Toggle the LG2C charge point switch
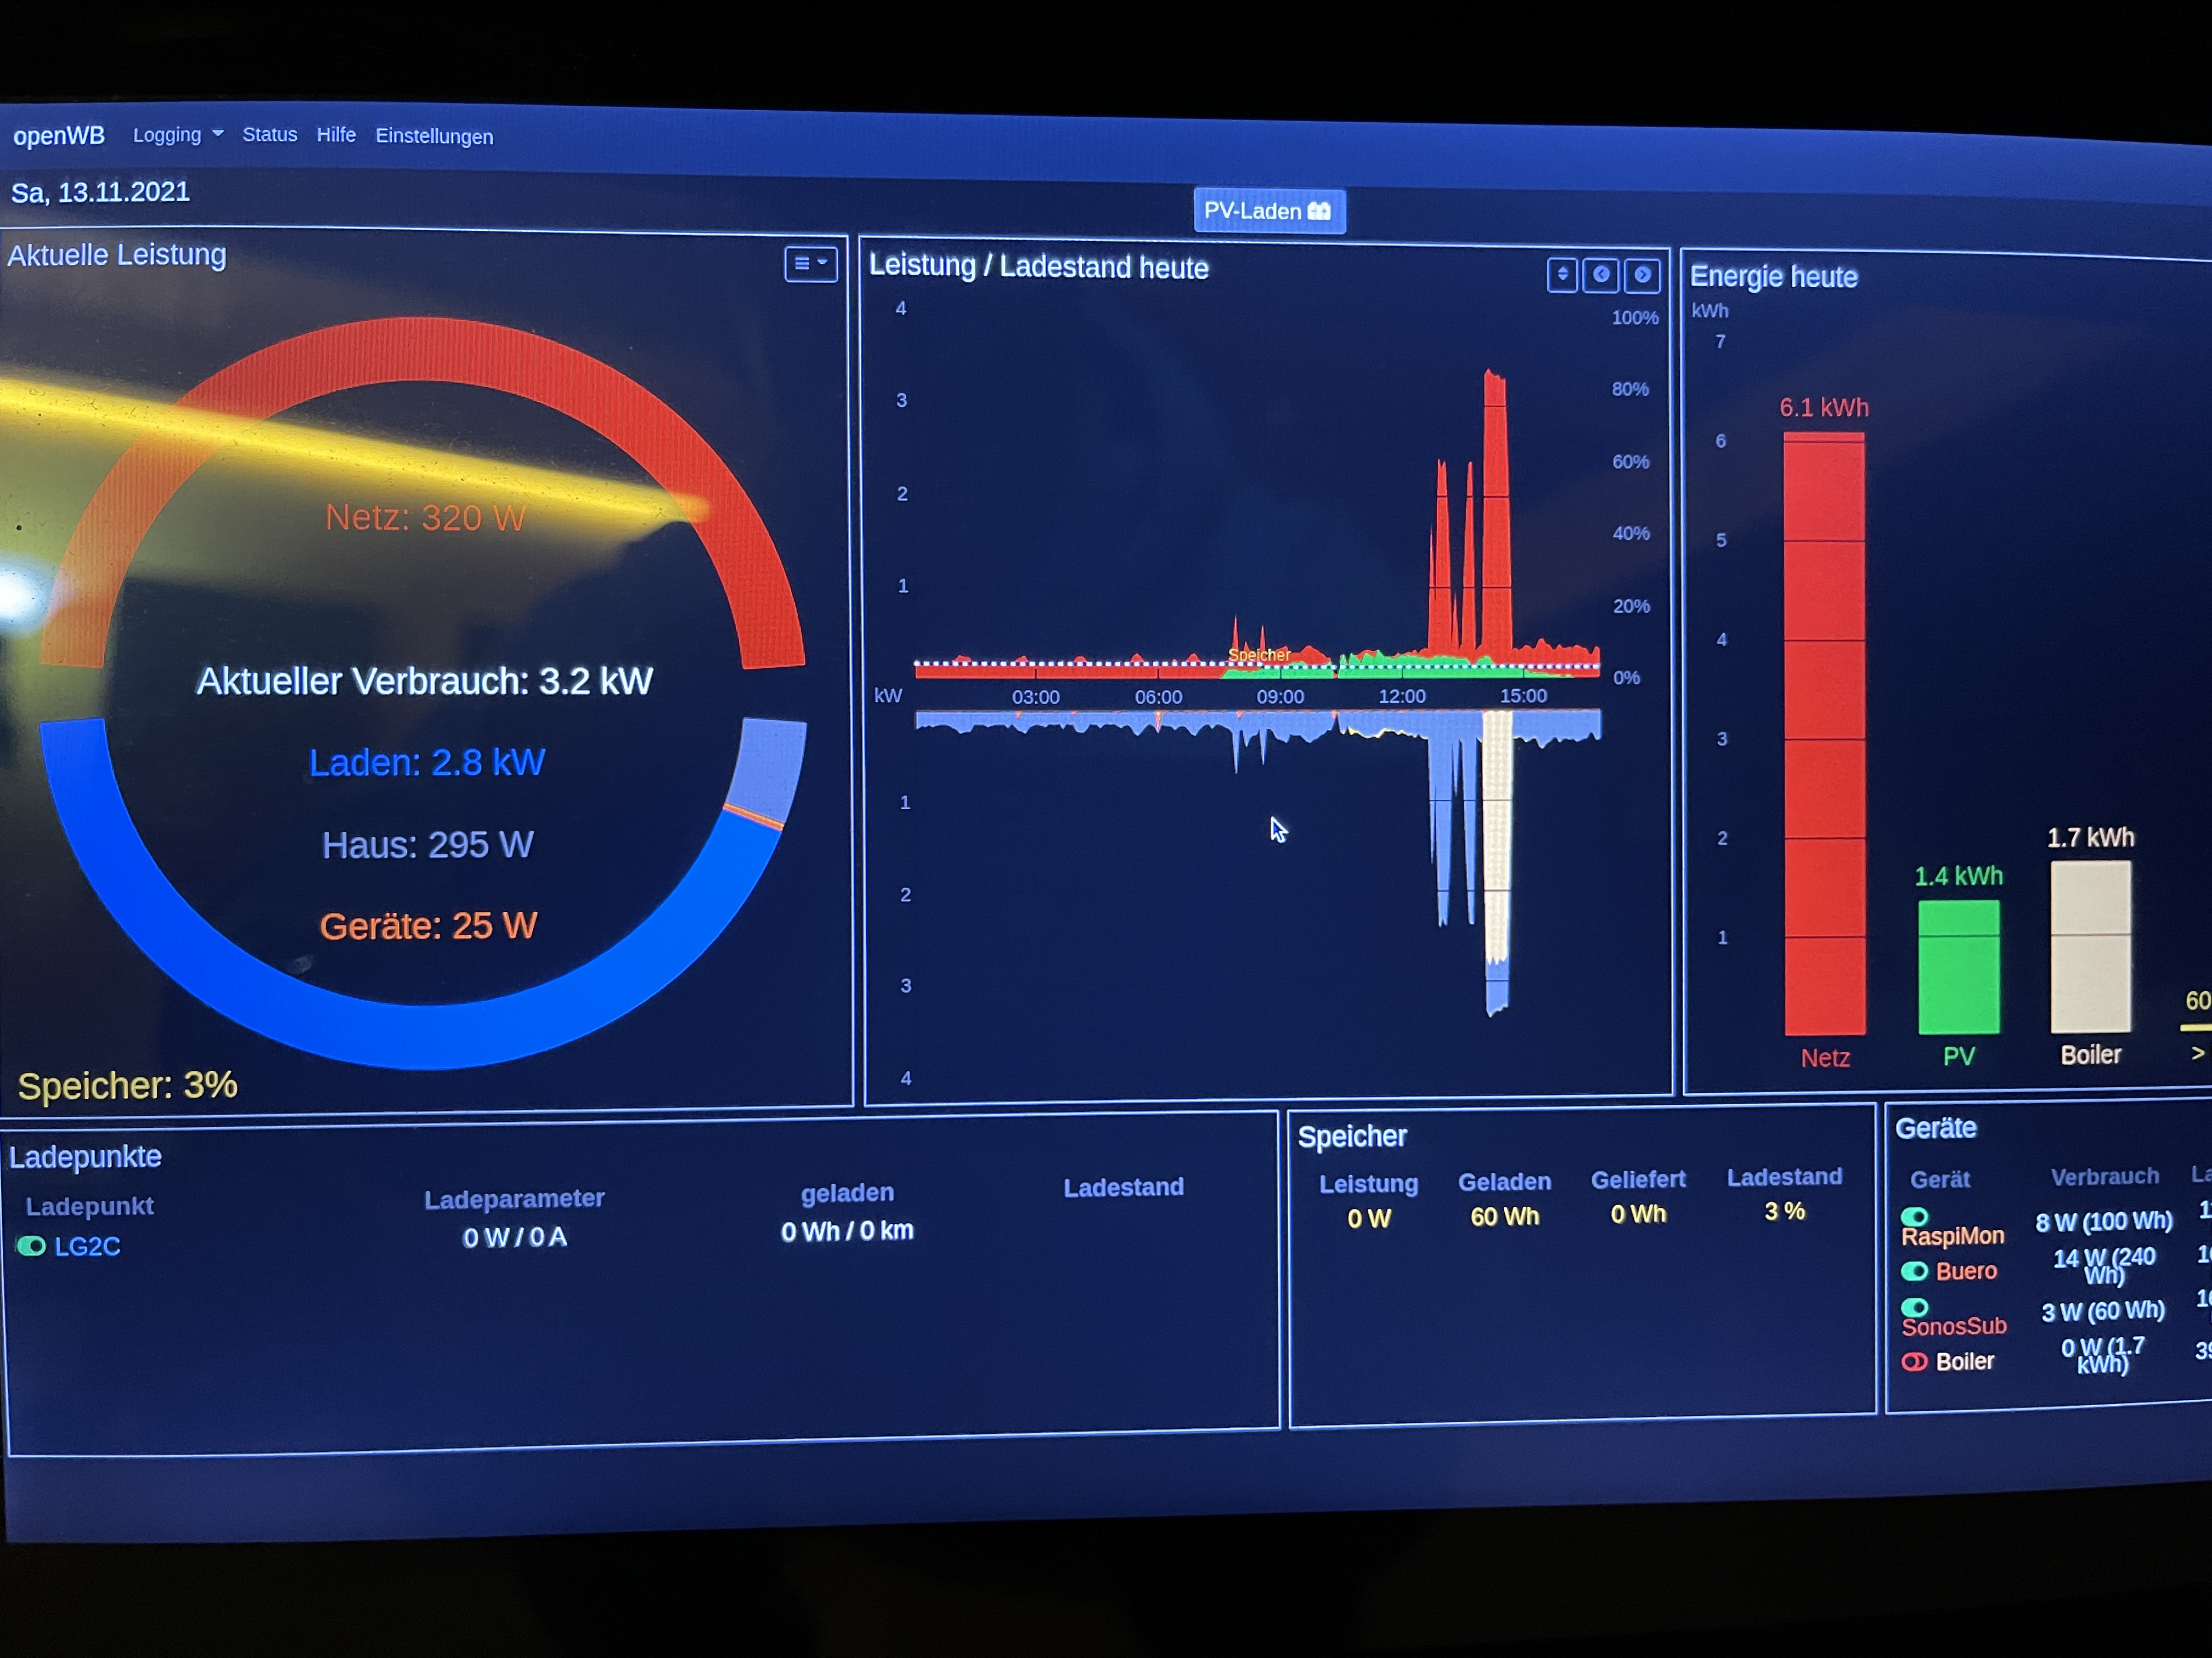 point(32,1246)
